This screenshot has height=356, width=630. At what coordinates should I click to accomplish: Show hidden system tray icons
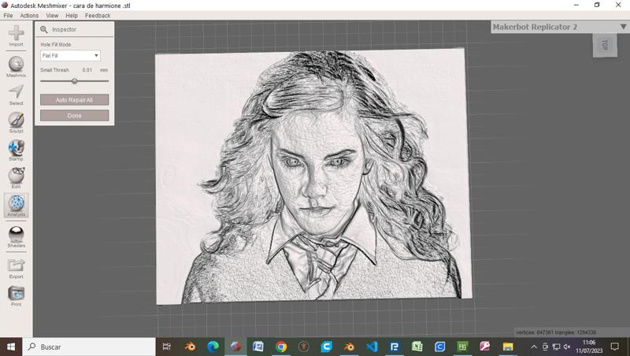tap(534, 347)
